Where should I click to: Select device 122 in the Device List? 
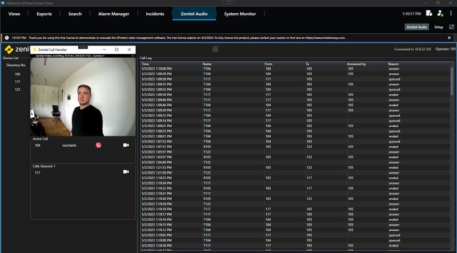18,89
